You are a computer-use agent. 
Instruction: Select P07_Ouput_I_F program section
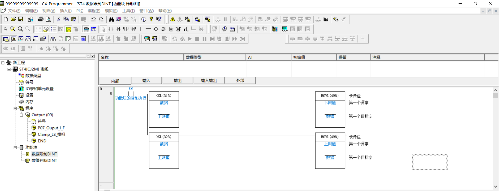click(x=51, y=128)
